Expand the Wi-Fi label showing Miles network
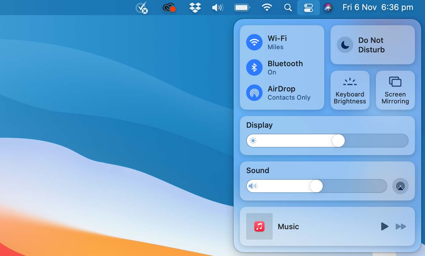This screenshot has height=256, width=425. pyautogui.click(x=277, y=42)
